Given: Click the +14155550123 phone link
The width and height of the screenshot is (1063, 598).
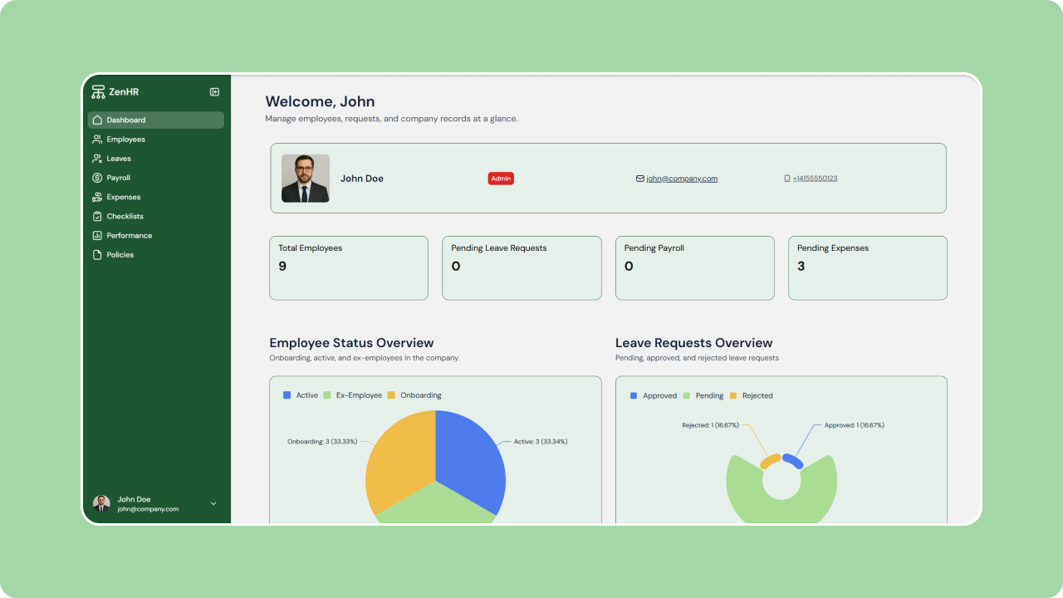Looking at the screenshot, I should (814, 178).
